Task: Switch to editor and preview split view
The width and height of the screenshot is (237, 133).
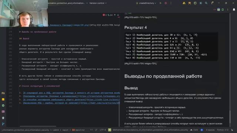Action: [218, 10]
